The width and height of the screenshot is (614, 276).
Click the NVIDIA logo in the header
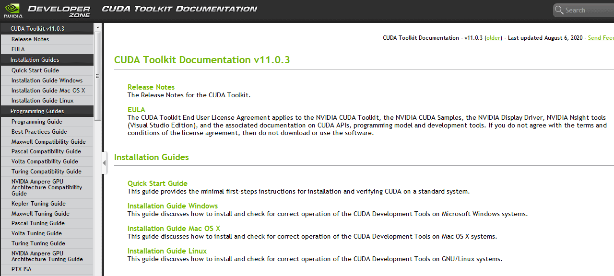(x=12, y=10)
